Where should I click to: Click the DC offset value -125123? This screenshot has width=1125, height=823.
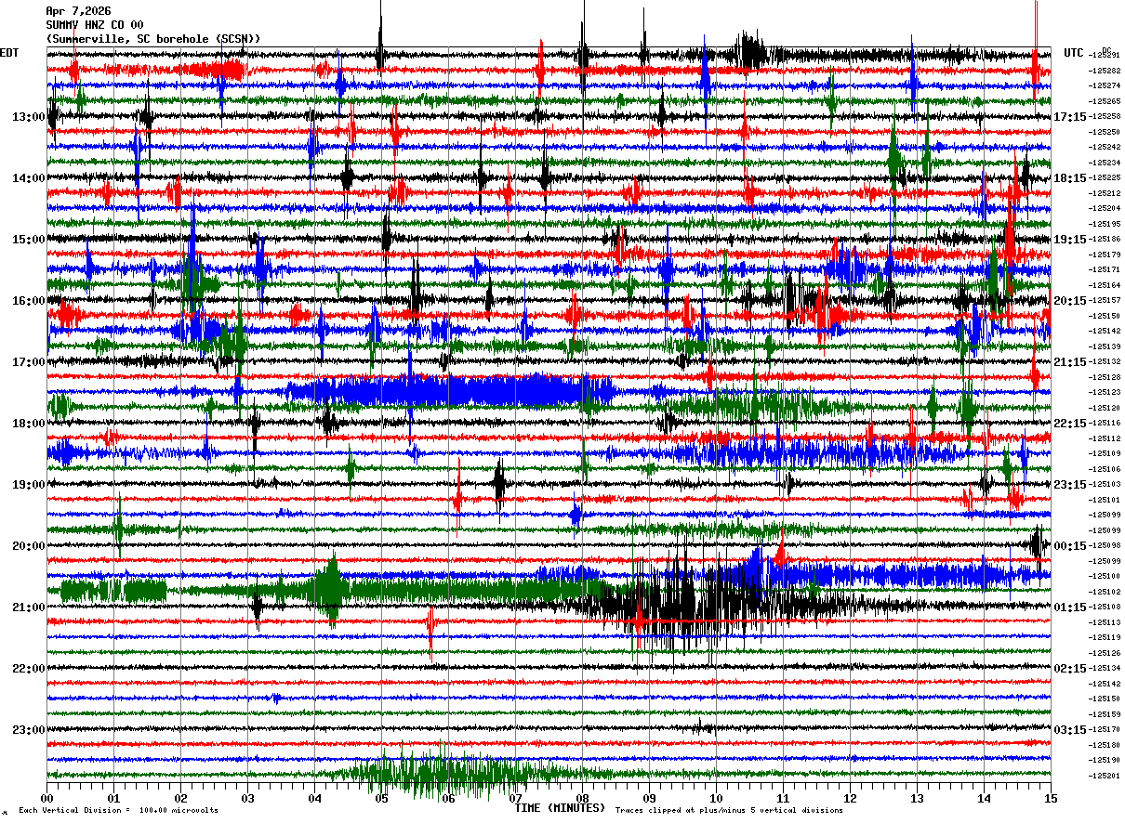[x=1104, y=392]
